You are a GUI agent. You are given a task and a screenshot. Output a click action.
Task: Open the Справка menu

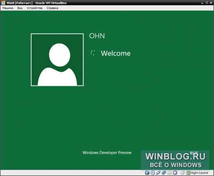52,8
